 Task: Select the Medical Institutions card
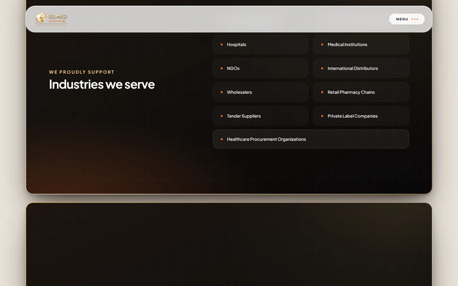[x=361, y=44]
